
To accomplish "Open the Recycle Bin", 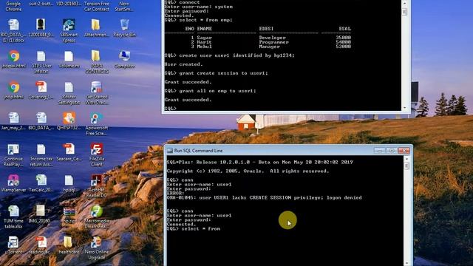I will pos(124,25).
